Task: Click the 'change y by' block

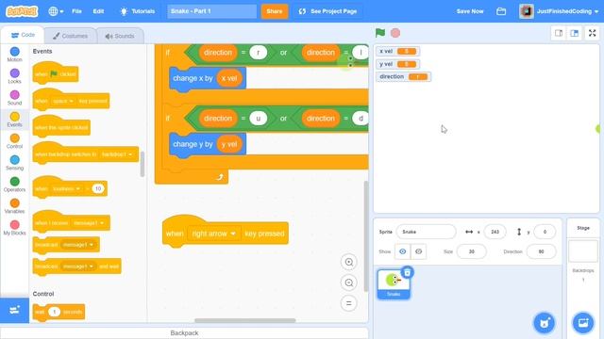Action: click(x=193, y=144)
